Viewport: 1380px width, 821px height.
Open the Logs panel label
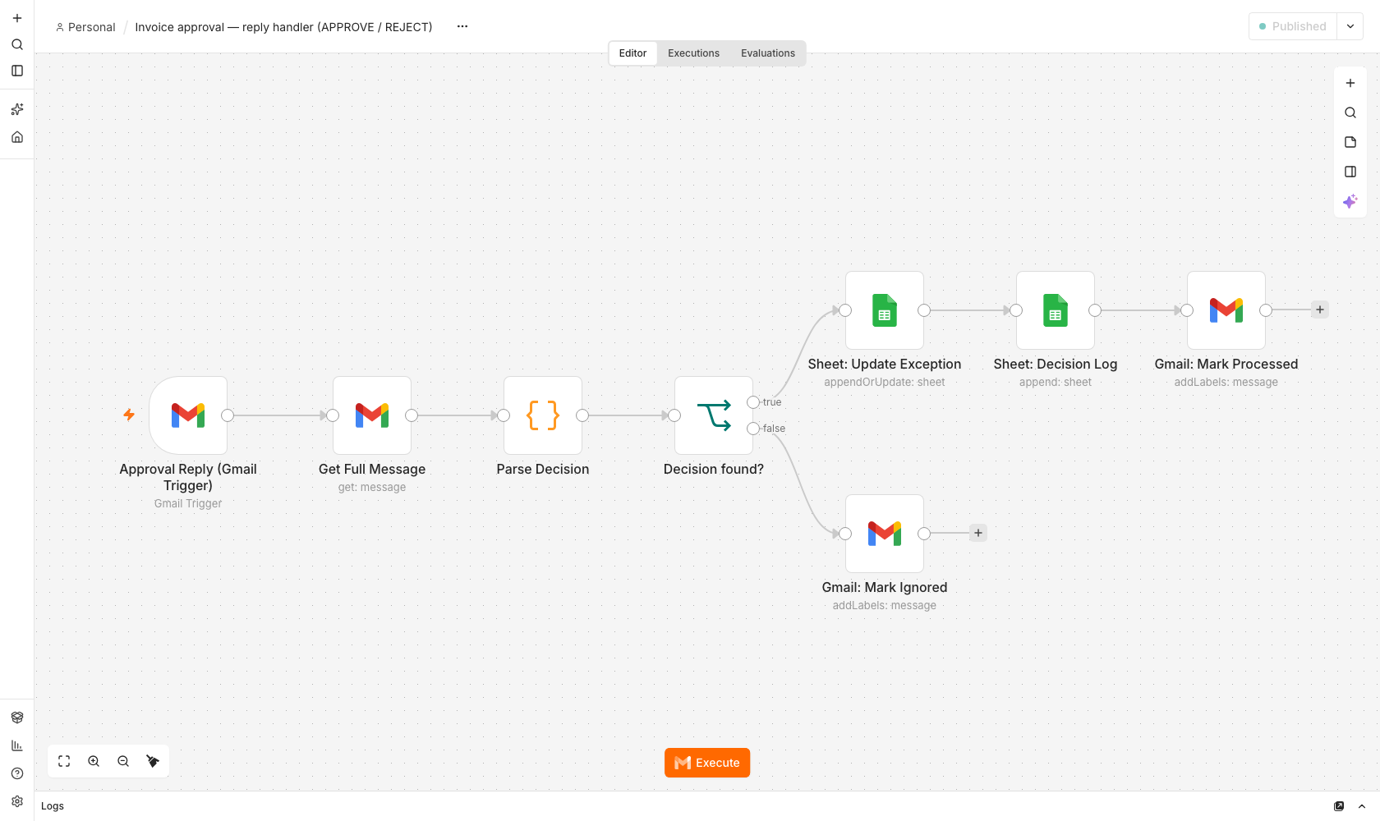point(53,806)
